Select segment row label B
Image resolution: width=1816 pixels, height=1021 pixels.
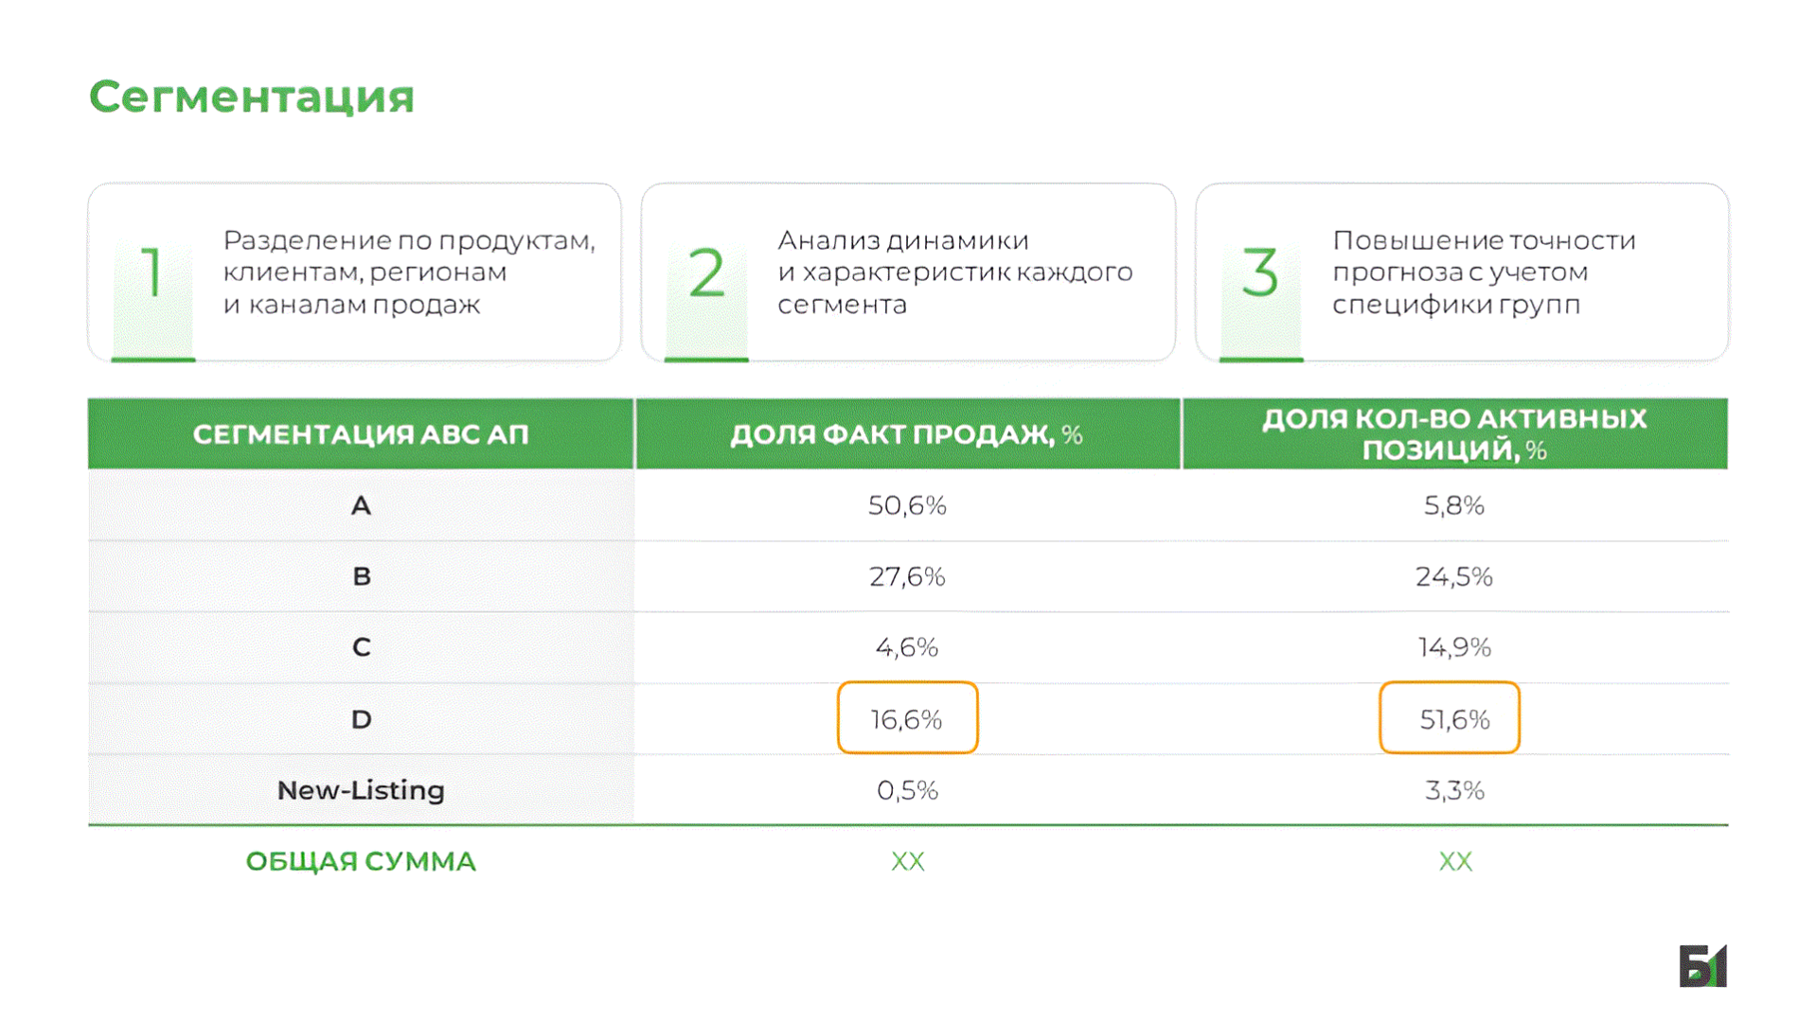click(x=361, y=576)
